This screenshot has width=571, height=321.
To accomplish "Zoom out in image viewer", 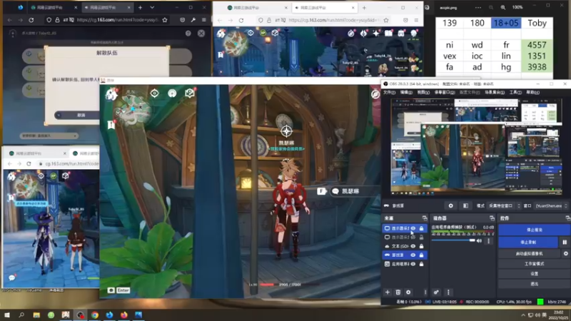I will coord(491,7).
